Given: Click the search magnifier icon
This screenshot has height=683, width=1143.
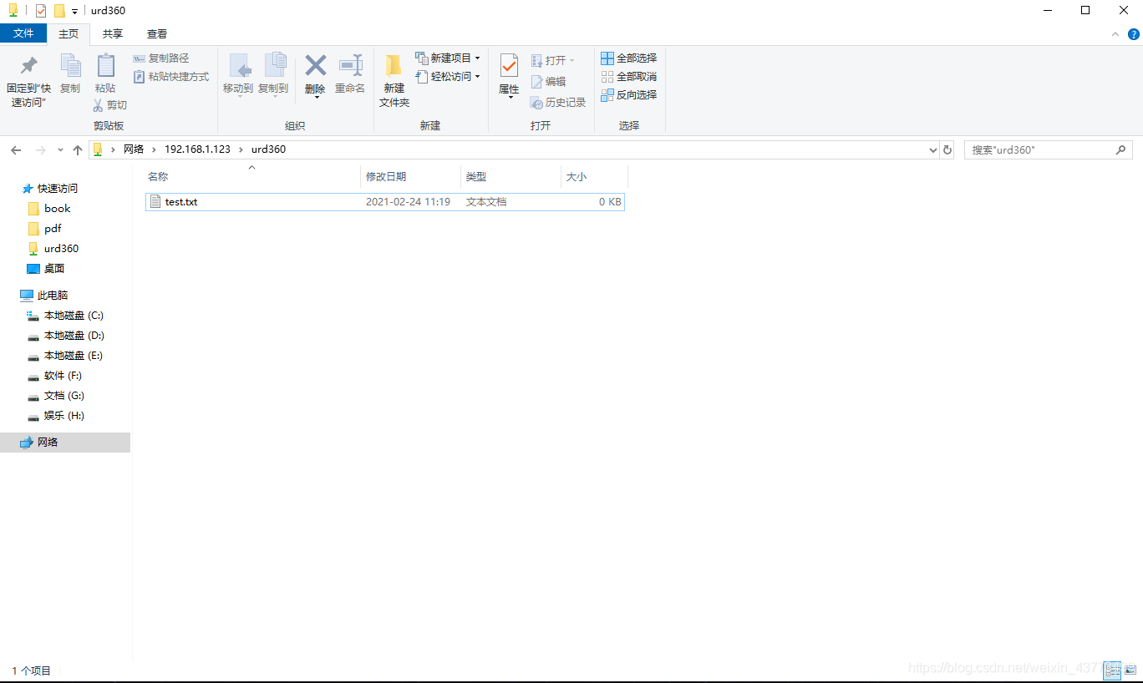Looking at the screenshot, I should tap(1121, 150).
